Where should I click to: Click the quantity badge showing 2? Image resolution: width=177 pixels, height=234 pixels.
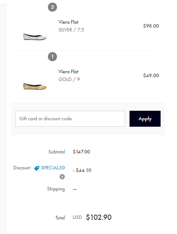tap(53, 7)
